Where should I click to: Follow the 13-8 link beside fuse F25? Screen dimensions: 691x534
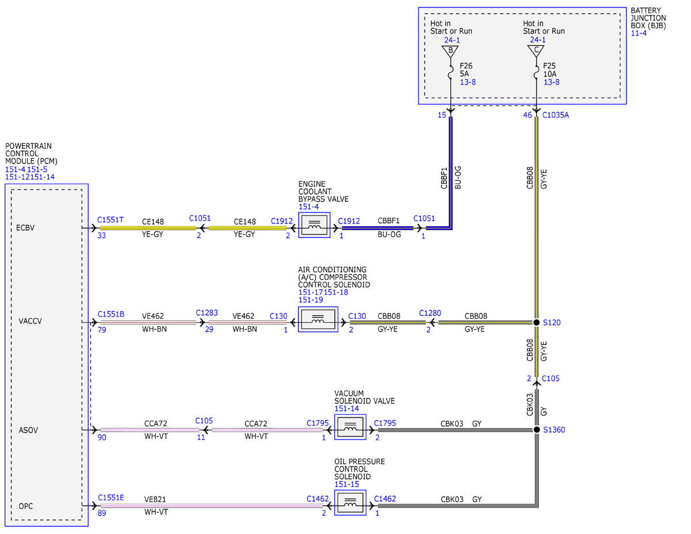coord(551,82)
